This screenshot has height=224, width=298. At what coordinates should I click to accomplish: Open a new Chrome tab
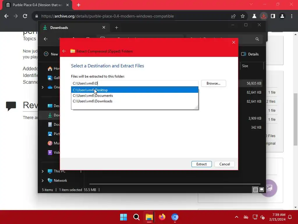pos(79,5)
